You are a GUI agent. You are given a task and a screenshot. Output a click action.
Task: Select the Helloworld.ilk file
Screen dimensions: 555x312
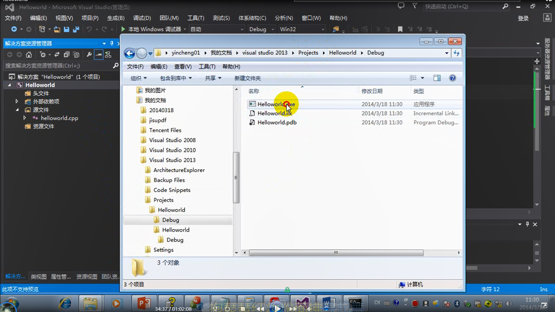click(275, 113)
